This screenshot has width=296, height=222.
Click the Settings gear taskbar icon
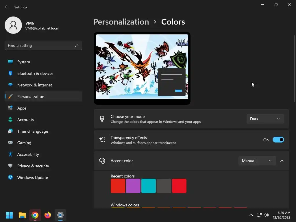click(x=60, y=215)
